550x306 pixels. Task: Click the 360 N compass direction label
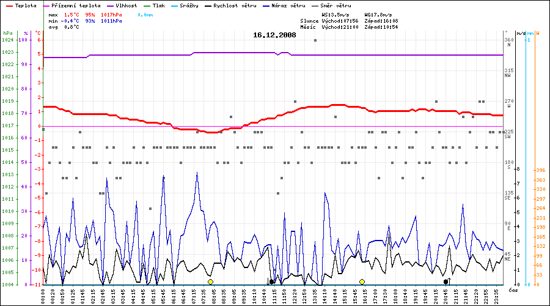point(507,43)
